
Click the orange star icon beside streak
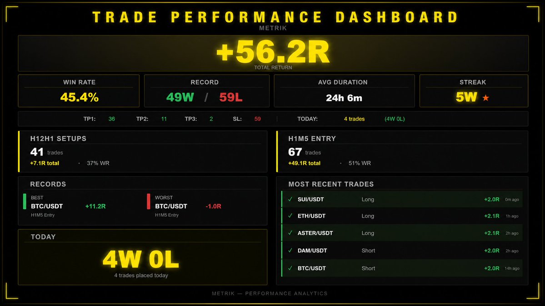coord(485,98)
